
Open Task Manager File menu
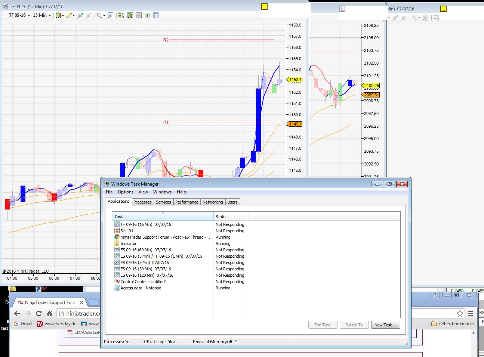109,192
